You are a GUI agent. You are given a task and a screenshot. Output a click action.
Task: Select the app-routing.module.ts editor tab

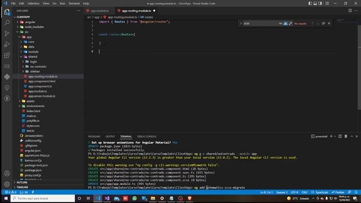coord(137,11)
